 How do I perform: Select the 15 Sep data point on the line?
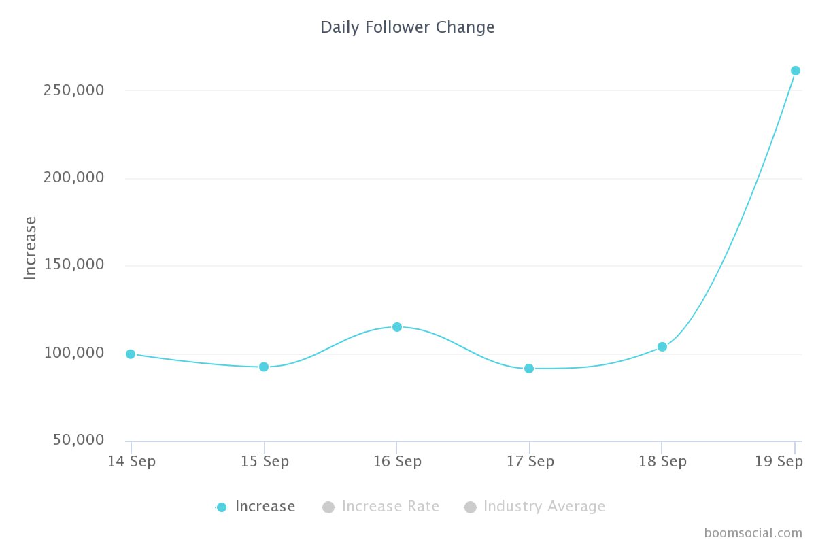click(x=264, y=367)
